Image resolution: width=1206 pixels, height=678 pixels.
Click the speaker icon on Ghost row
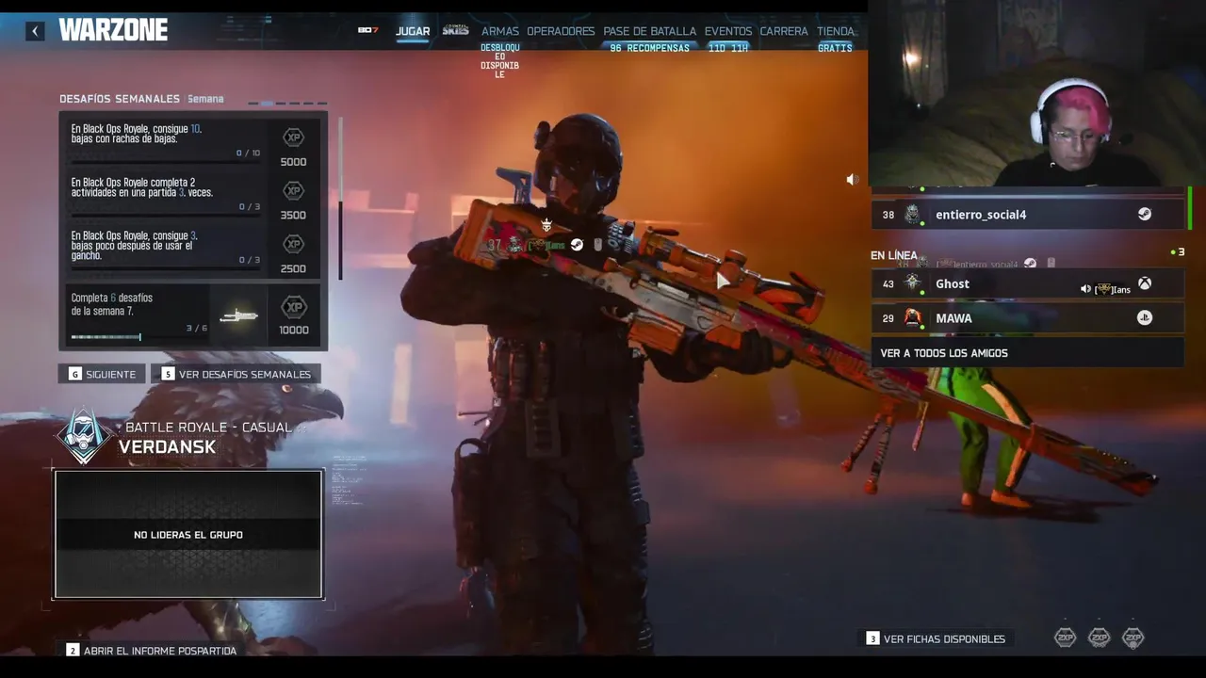pos(1085,289)
